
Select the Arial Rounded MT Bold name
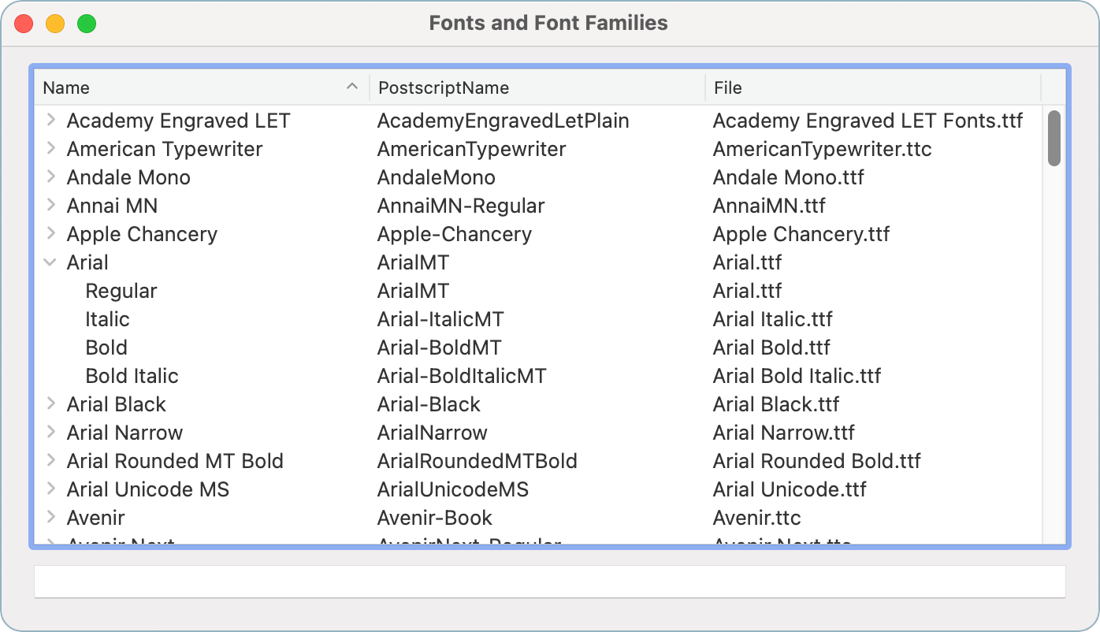pyautogui.click(x=175, y=461)
